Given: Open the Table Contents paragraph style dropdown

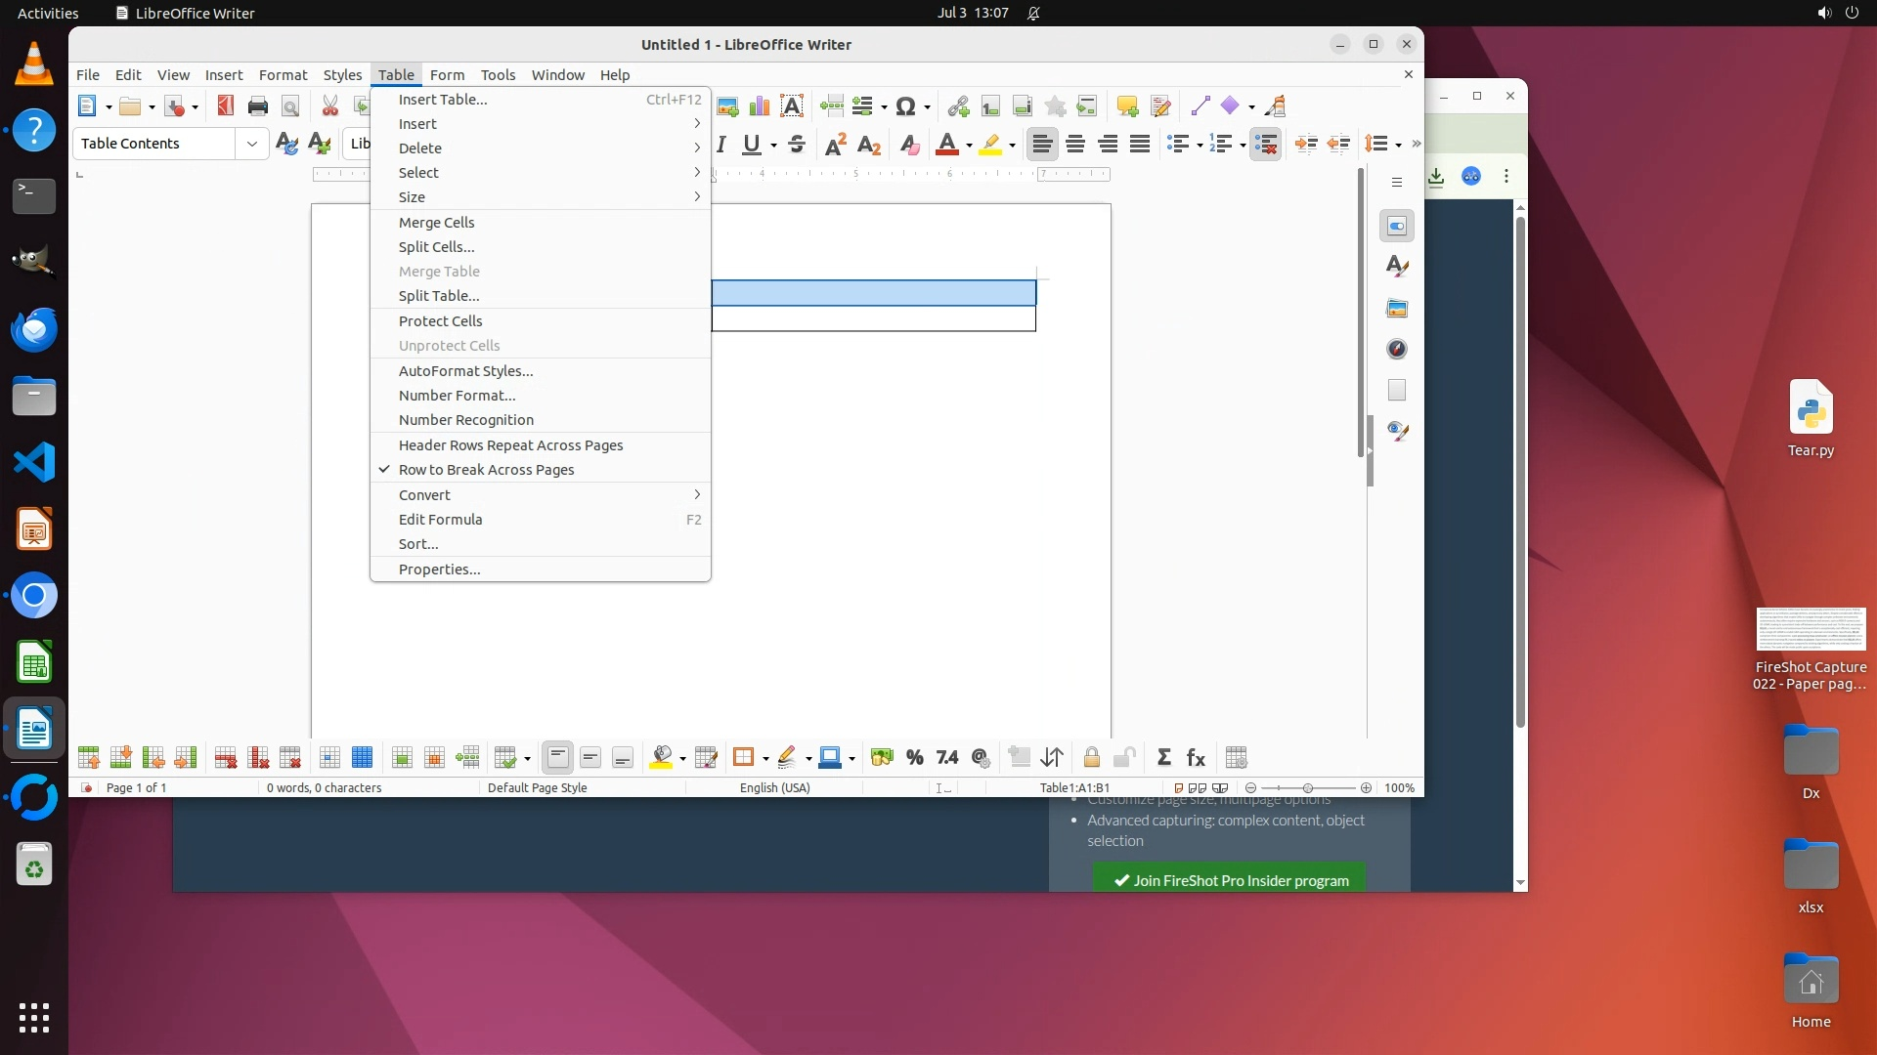Looking at the screenshot, I should pos(252,144).
